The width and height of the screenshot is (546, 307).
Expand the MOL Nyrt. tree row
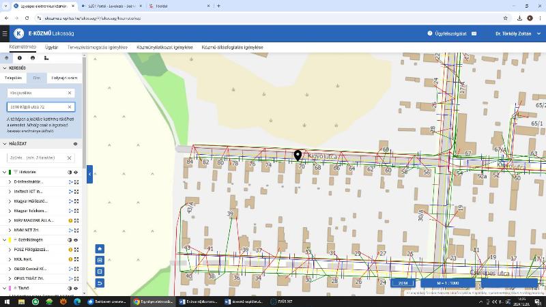point(10,259)
